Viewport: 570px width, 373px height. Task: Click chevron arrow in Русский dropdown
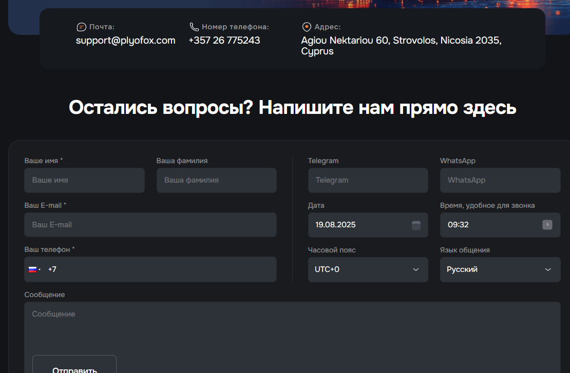[x=548, y=269]
